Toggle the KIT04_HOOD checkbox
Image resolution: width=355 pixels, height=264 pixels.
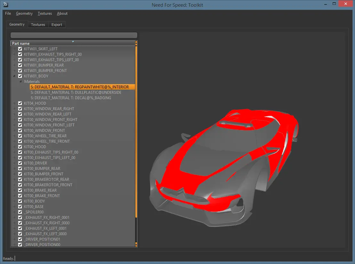20,103
